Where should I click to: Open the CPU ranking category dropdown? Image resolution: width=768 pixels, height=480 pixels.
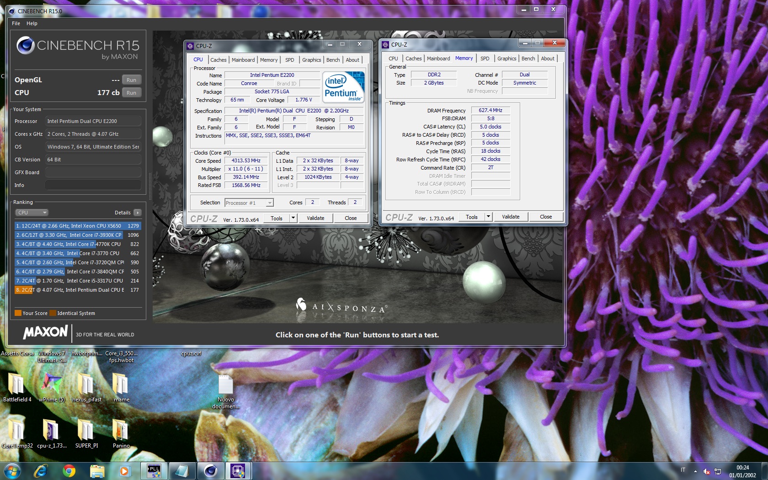(32, 213)
